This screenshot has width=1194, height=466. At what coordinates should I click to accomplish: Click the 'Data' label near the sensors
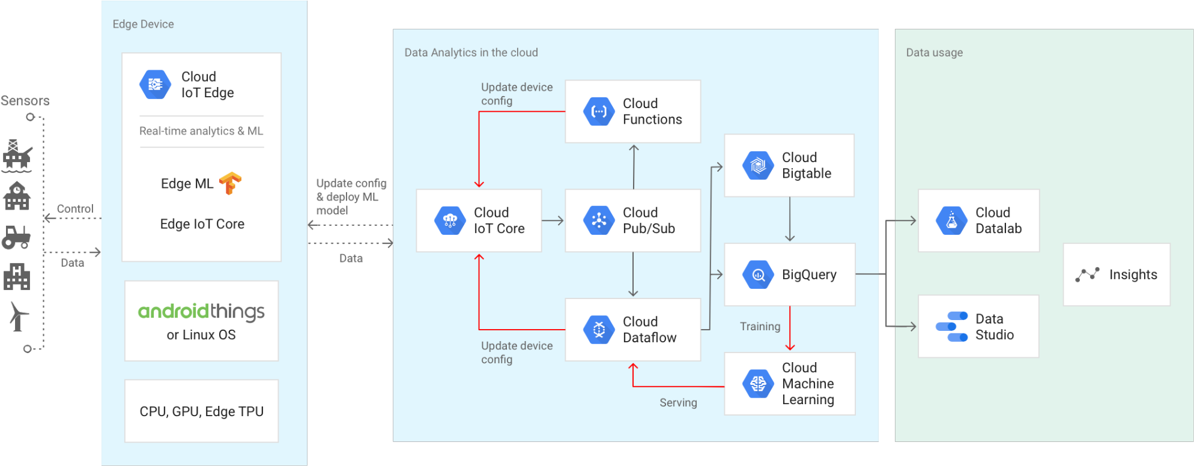click(72, 263)
